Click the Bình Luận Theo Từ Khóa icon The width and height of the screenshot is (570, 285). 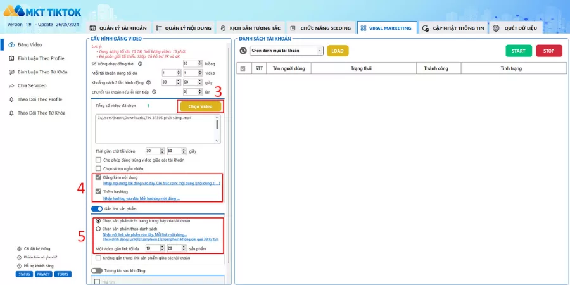pyautogui.click(x=11, y=72)
